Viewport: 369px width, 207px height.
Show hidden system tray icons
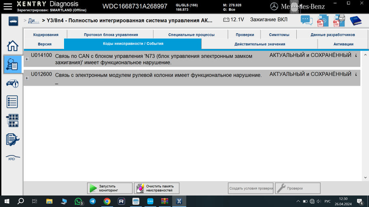298,201
